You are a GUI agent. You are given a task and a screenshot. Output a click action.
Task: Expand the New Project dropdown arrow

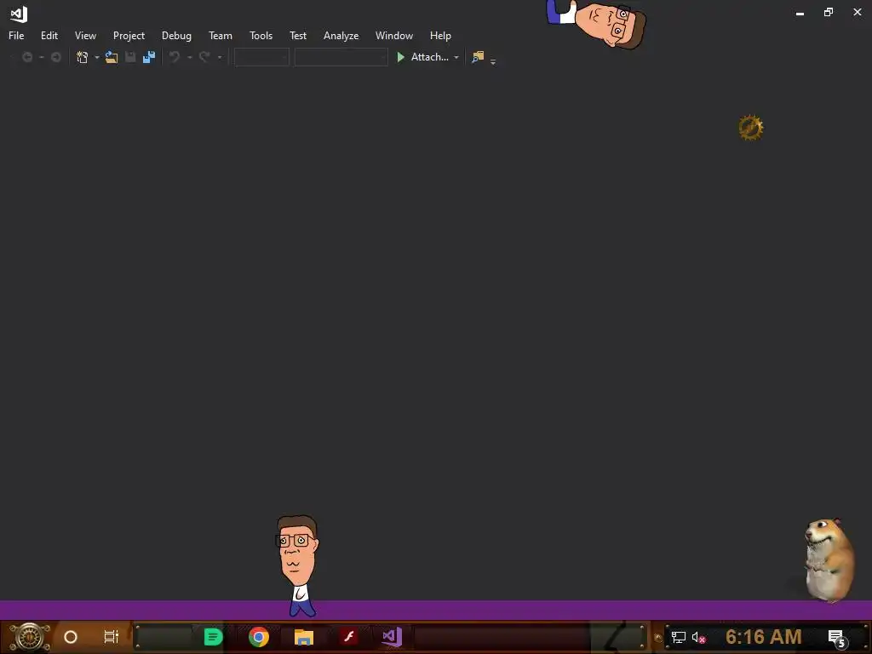[x=96, y=57]
